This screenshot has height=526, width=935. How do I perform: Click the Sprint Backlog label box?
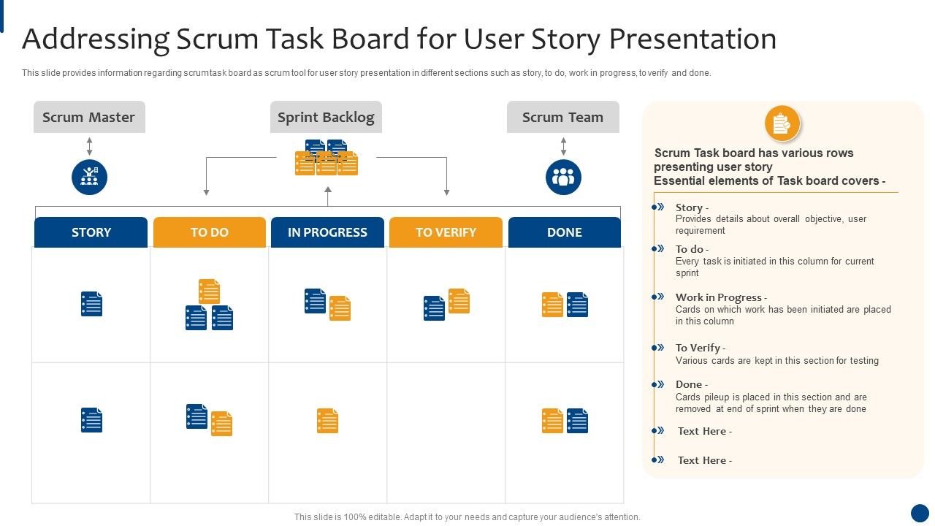pos(326,117)
